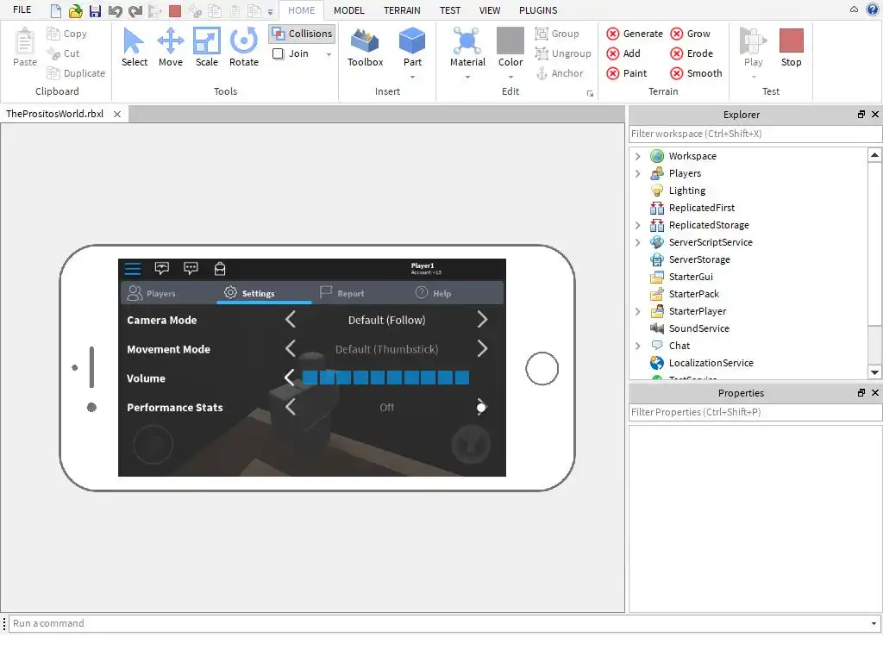
Task: Expand the ServerScriptService node
Action: point(637,242)
